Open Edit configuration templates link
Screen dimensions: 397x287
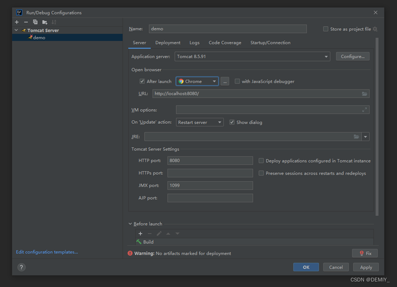pyautogui.click(x=47, y=252)
